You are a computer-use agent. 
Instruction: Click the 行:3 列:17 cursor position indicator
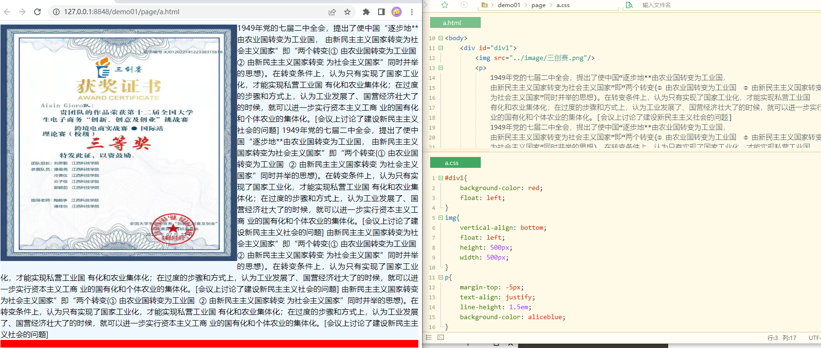(782, 338)
